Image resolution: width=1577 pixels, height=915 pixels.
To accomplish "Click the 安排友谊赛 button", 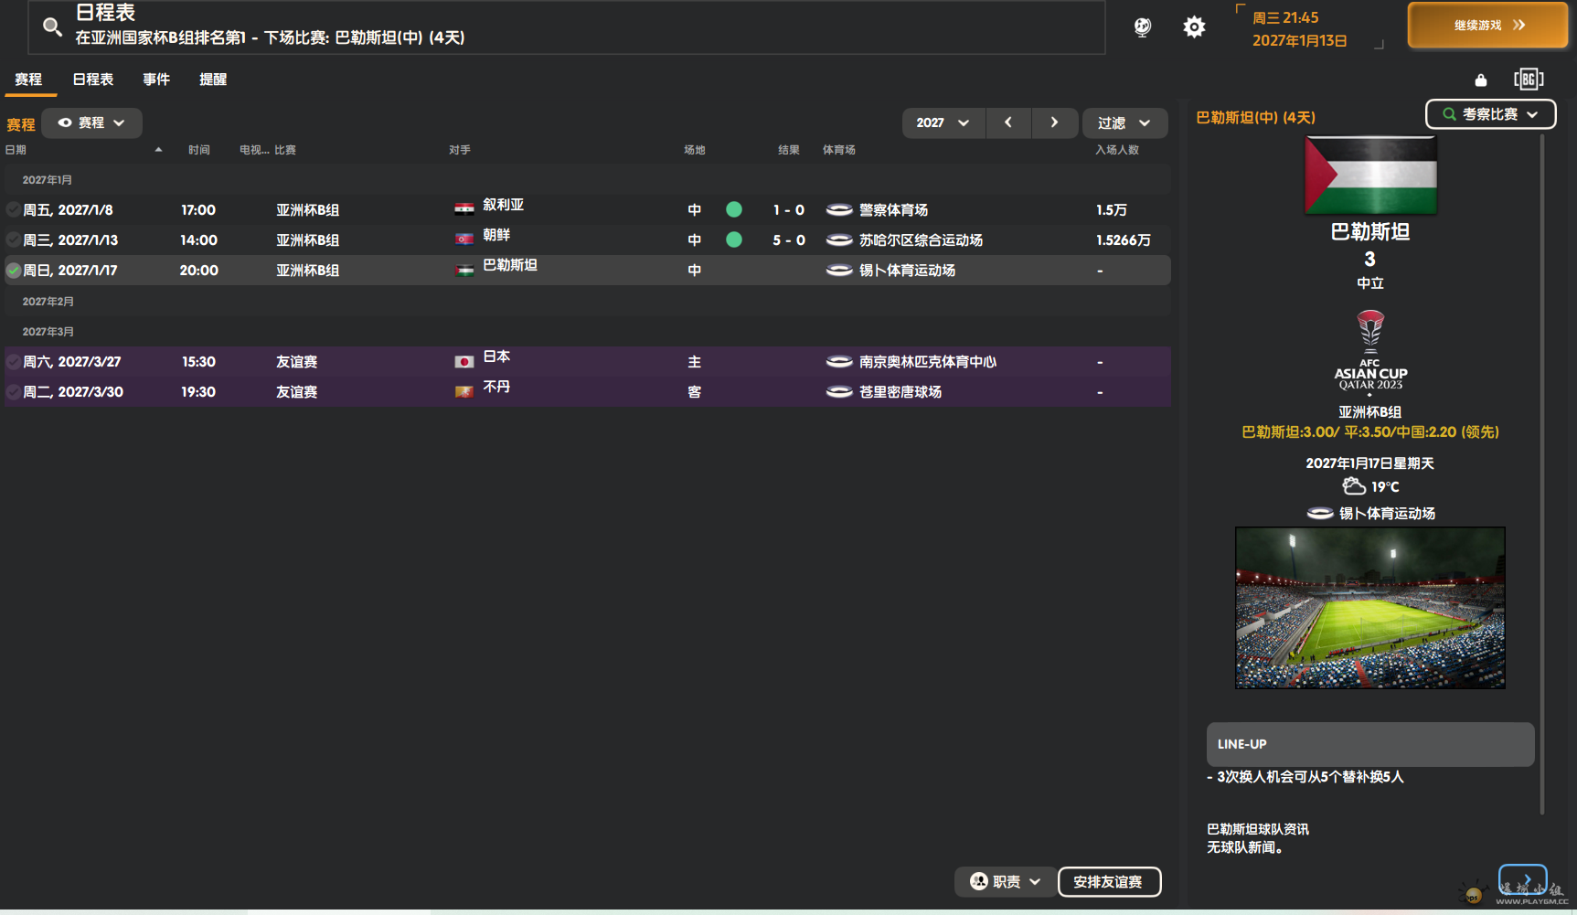I will 1109,881.
